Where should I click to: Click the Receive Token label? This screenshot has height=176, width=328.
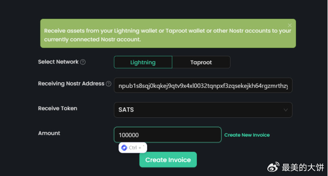[x=58, y=108]
